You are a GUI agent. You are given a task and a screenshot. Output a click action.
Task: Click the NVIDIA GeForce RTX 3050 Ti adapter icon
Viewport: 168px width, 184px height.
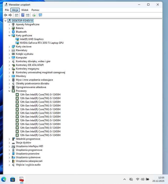point(17,43)
